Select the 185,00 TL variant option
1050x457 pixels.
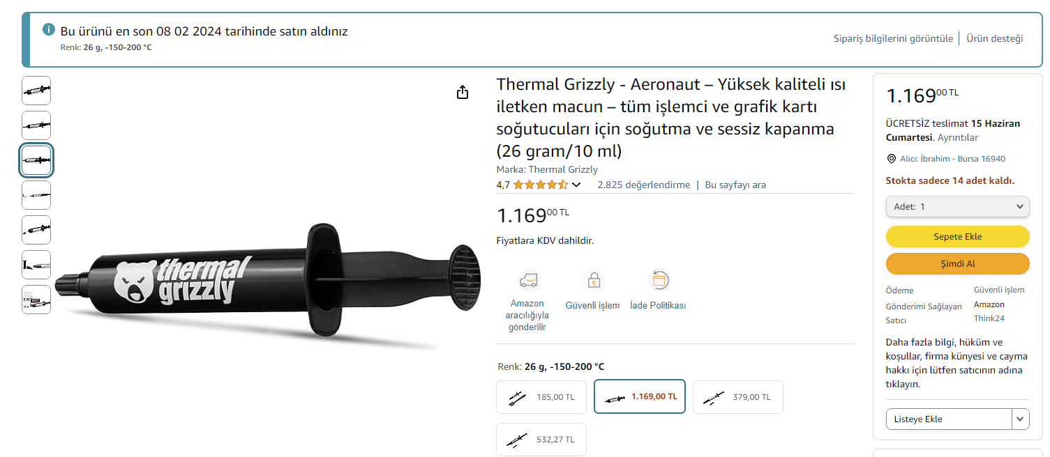point(541,397)
